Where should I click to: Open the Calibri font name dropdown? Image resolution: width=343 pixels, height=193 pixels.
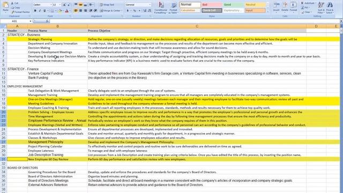[x=51, y=5]
